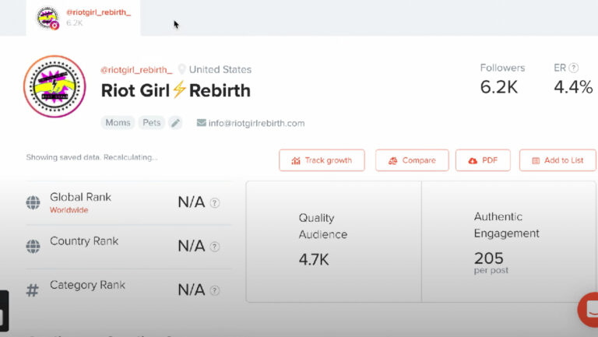Click the Add to List button
This screenshot has width=598, height=337.
(x=558, y=160)
